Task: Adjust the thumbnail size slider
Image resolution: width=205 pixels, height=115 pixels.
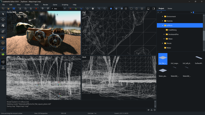Action: coord(194,13)
